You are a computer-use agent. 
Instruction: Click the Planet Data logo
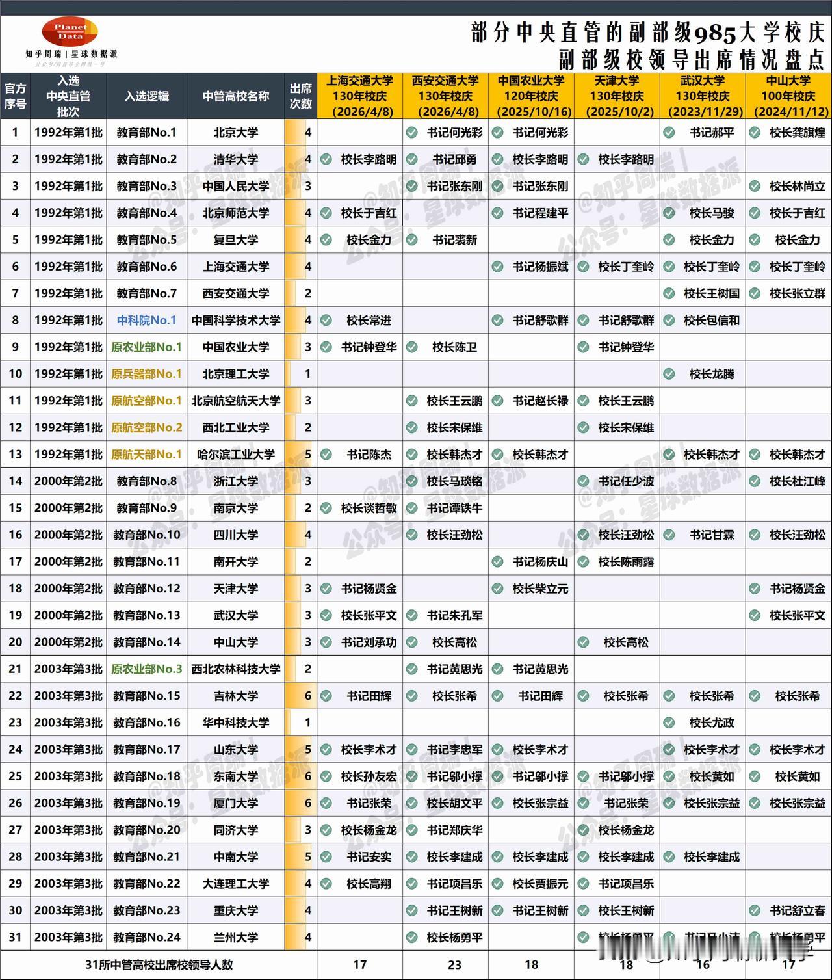click(x=70, y=32)
